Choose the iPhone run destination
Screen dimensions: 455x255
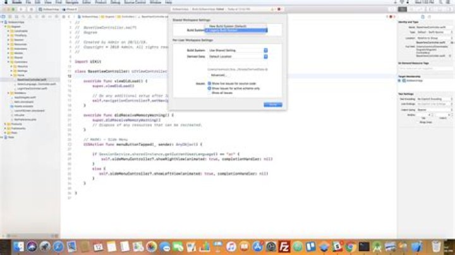pyautogui.click(x=70, y=9)
